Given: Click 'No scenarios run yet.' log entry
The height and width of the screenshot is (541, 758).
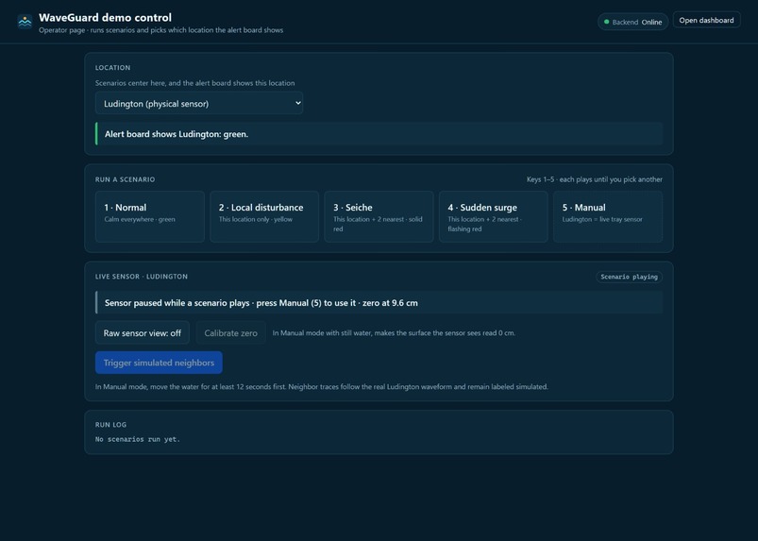Looking at the screenshot, I should click(137, 439).
